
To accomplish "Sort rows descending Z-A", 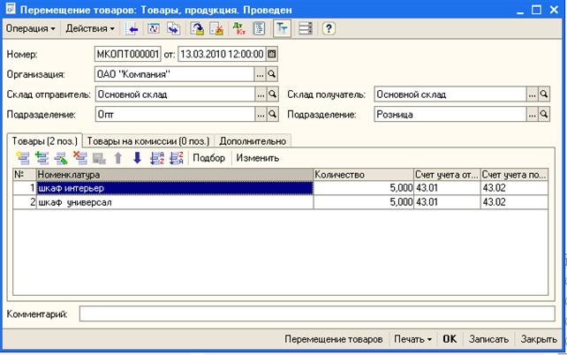I will [175, 158].
